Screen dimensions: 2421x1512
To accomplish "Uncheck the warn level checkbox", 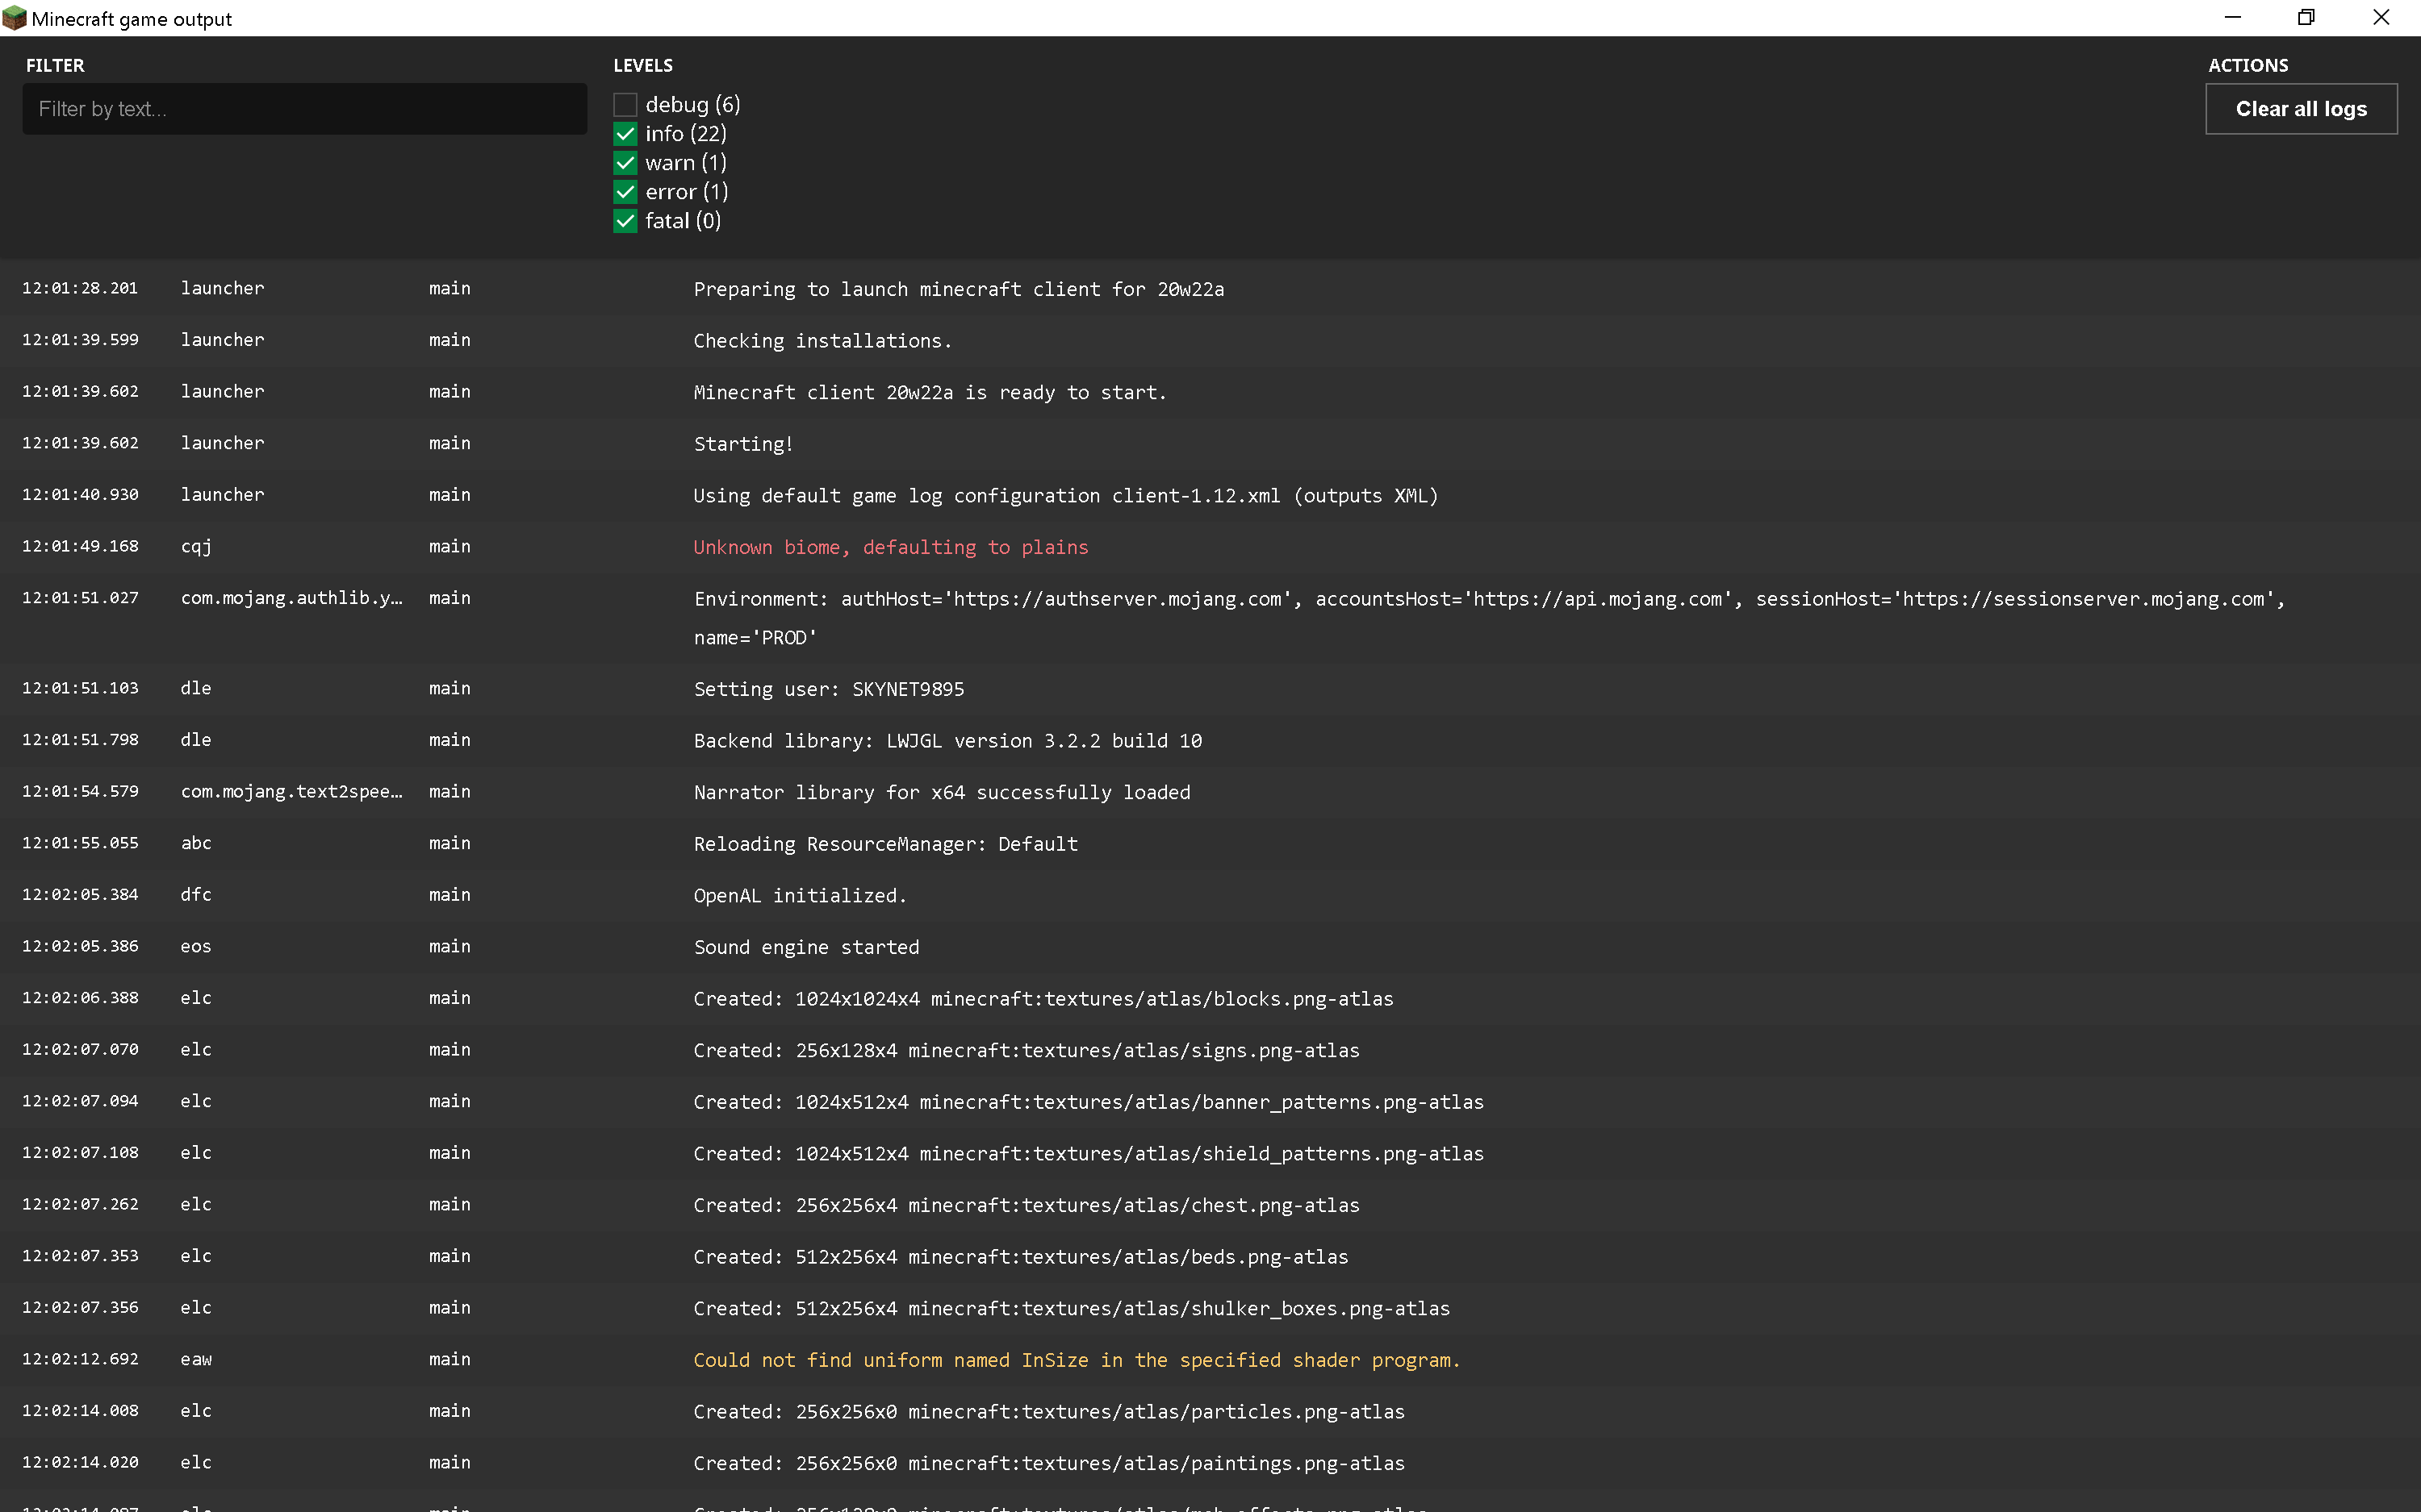I will pos(625,163).
